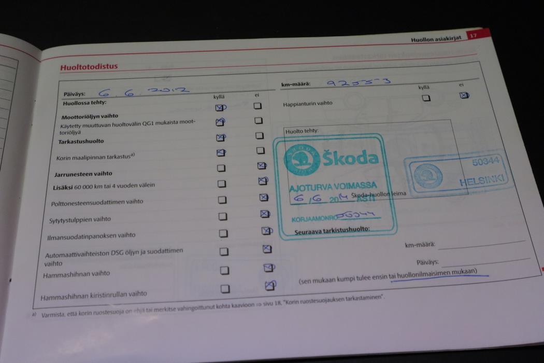Toggle the kyllä checkbox for Korin maalipinnan tarkastus
Viewport: 544px width, 363px height.
221,152
